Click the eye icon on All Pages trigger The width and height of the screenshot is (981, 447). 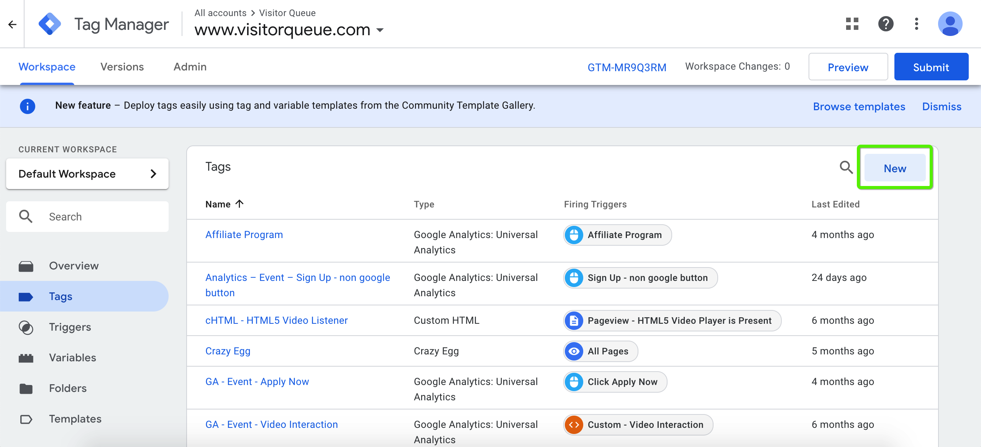574,351
